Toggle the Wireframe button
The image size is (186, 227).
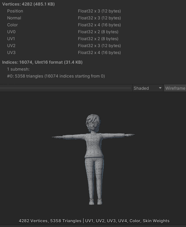coord(175,88)
